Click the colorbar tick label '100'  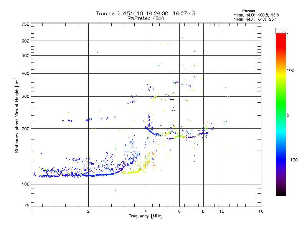point(290,71)
